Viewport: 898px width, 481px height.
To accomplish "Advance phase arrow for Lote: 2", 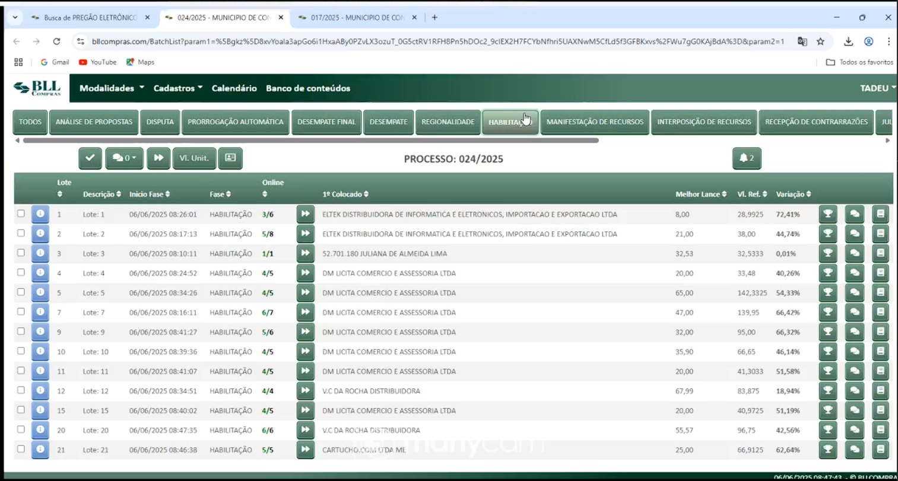I will [x=305, y=234].
